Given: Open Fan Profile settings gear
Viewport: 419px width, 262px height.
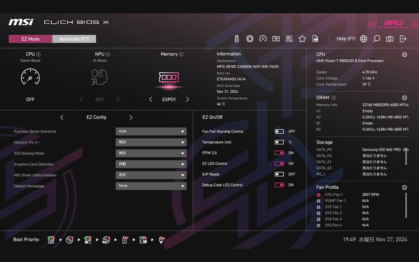Looking at the screenshot, I should (x=404, y=188).
